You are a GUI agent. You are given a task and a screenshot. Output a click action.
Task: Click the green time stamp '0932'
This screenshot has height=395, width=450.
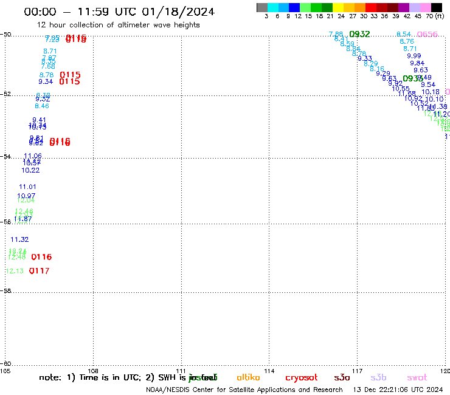(x=359, y=34)
